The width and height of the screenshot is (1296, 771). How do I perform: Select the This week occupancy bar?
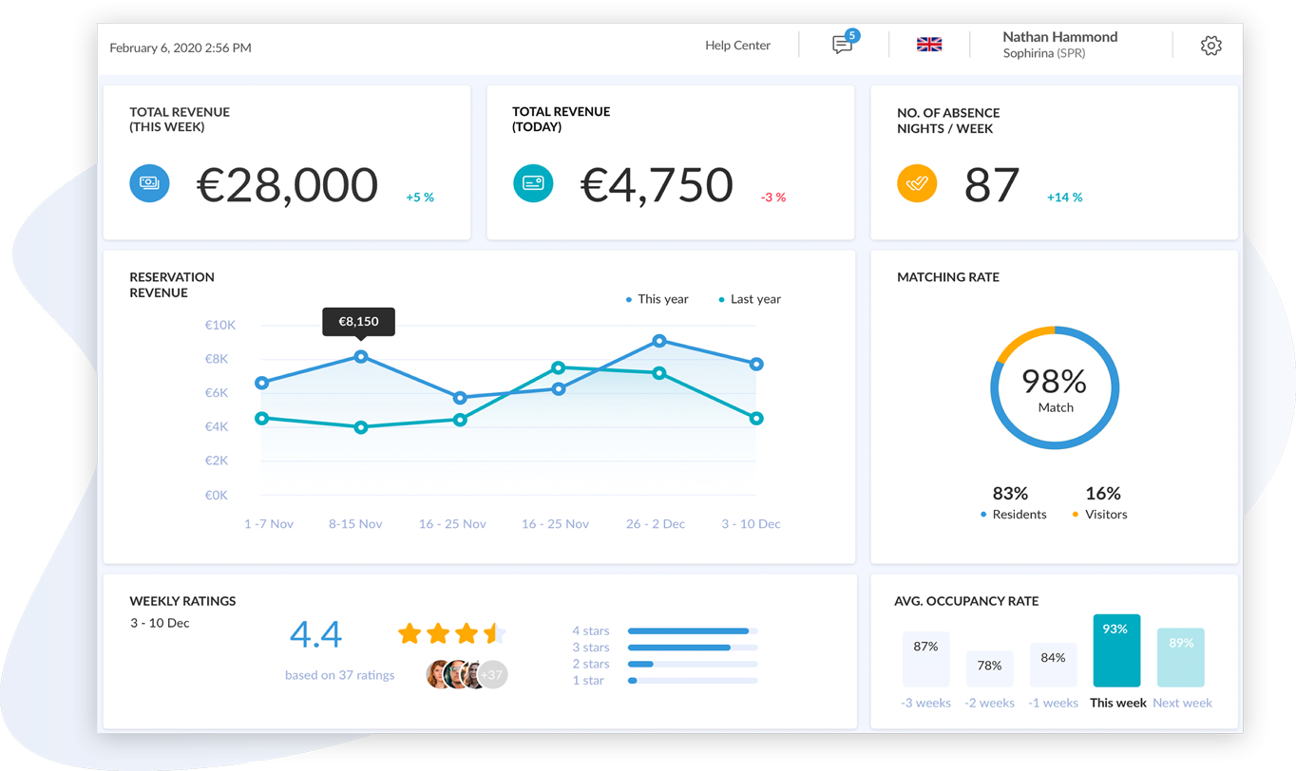click(x=1116, y=650)
